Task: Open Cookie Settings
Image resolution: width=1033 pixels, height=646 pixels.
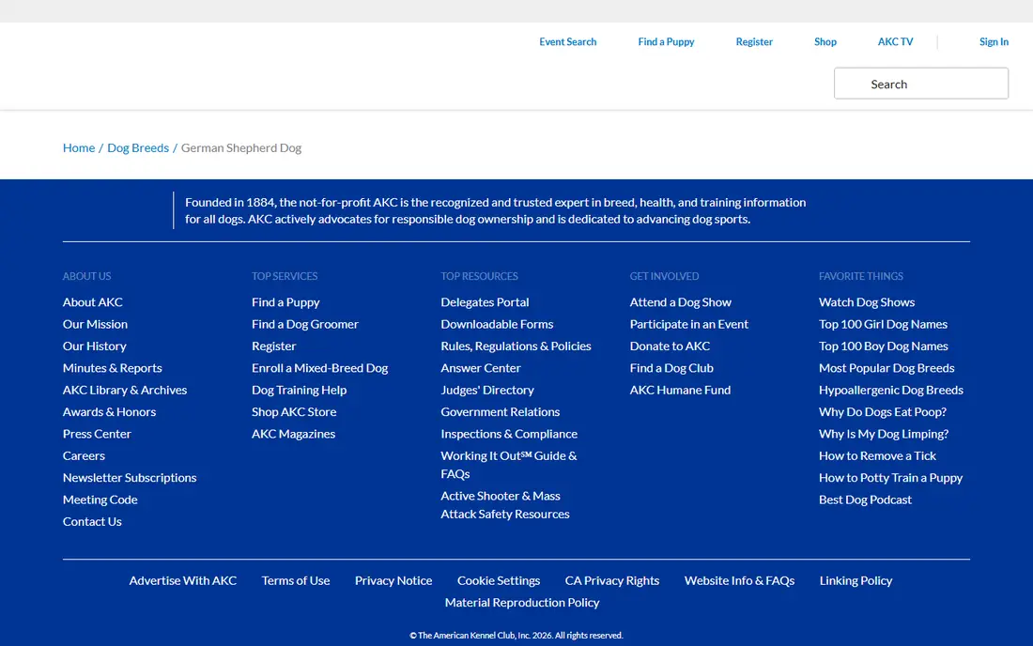Action: tap(499, 580)
